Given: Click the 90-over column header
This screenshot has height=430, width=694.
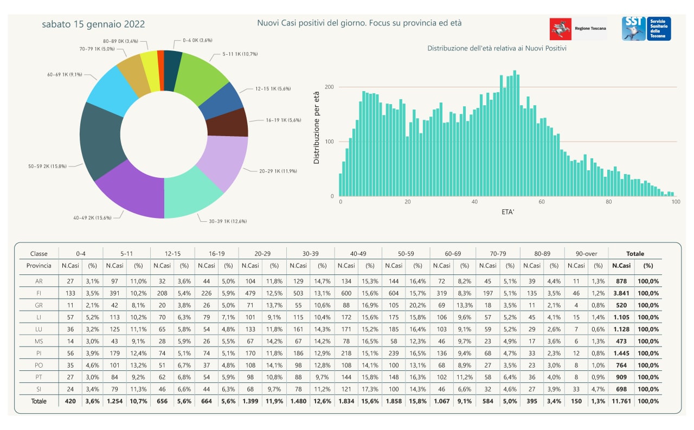Looking at the screenshot, I should click(586, 253).
